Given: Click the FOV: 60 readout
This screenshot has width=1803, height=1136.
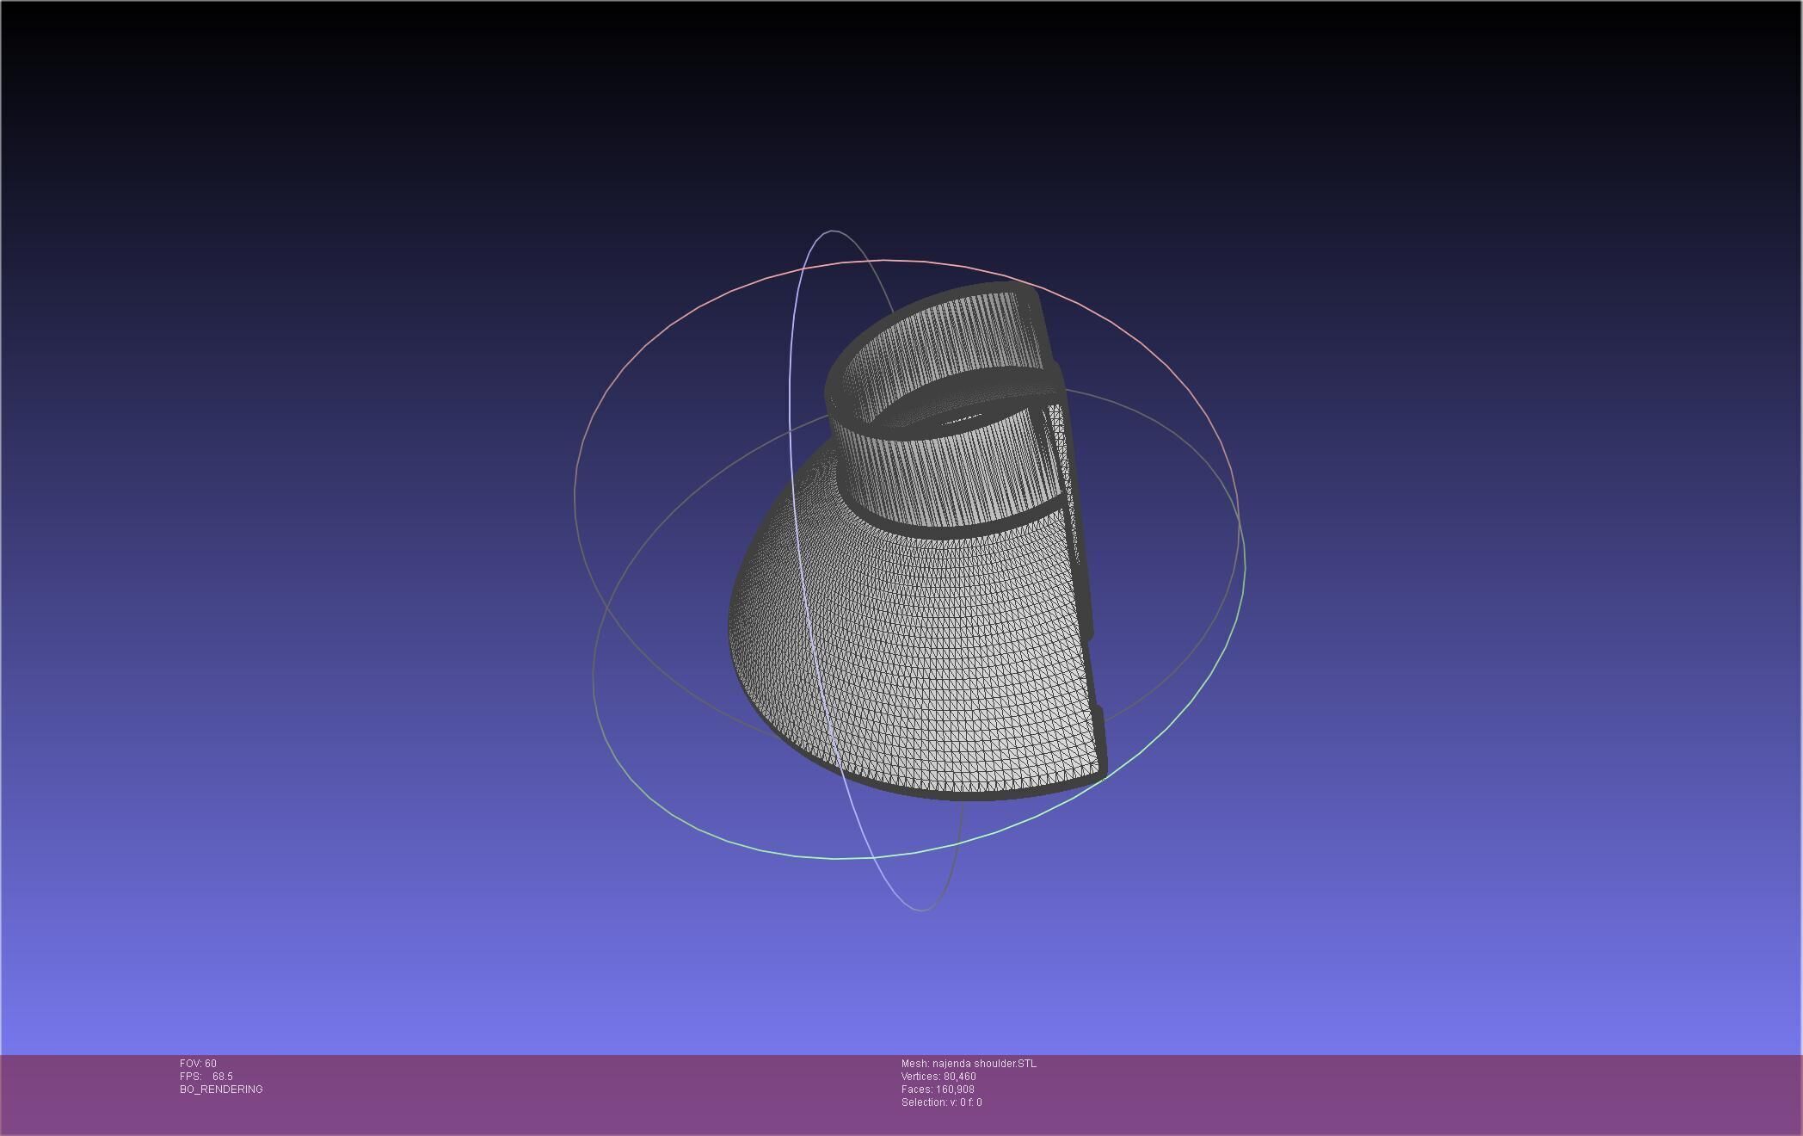Looking at the screenshot, I should pos(198,1064).
